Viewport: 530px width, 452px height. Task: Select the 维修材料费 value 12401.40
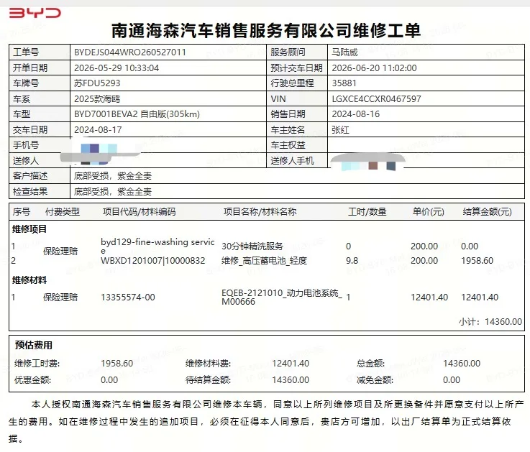tap(291, 364)
